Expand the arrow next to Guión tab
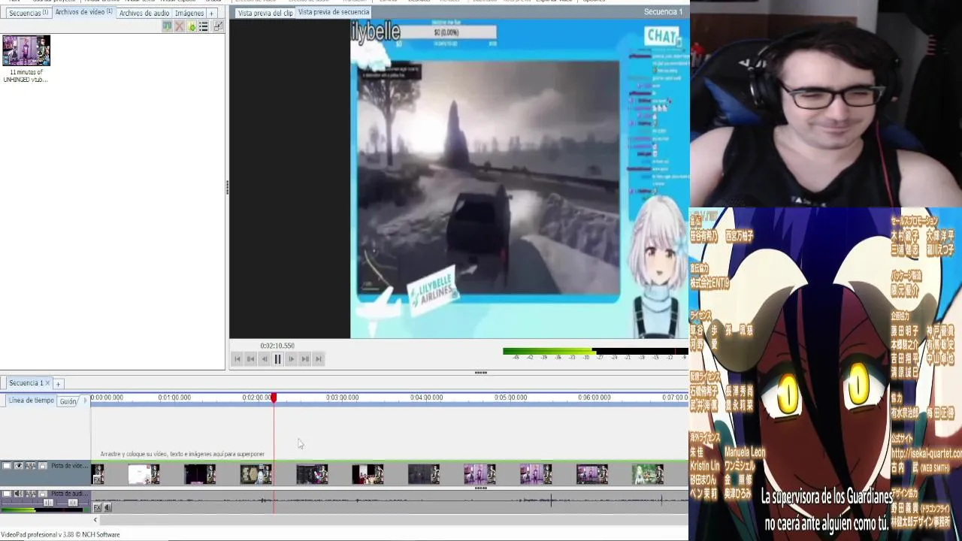 [85, 401]
